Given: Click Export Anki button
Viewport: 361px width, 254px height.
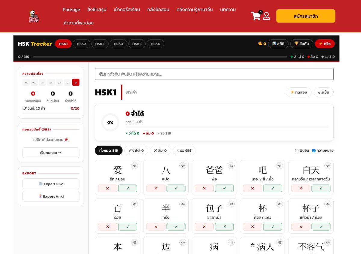Looking at the screenshot, I should tap(51, 196).
